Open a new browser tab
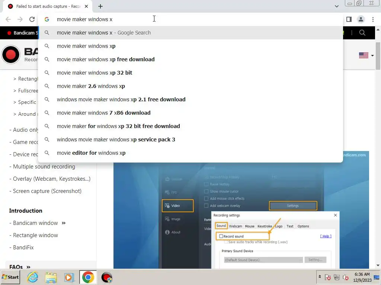Viewport: 381px width, 285px height. (100, 7)
